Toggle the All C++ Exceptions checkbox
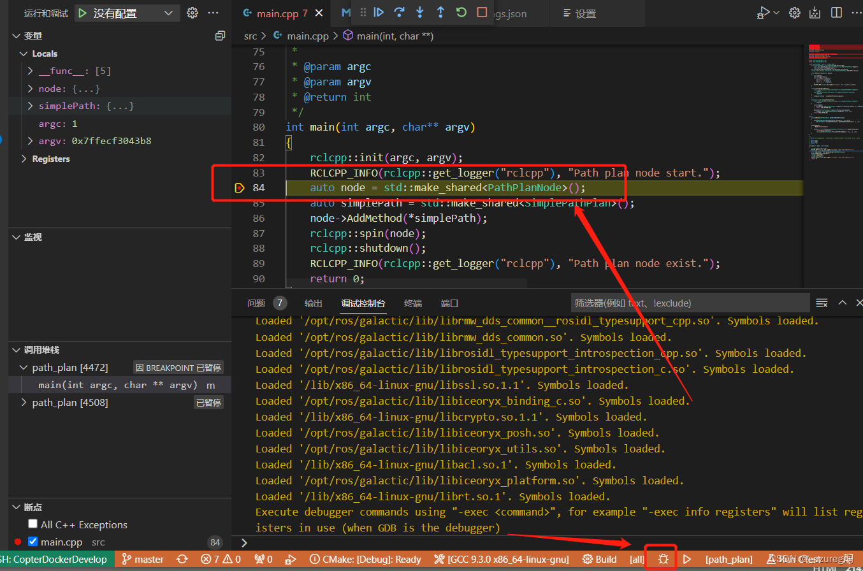This screenshot has height=571, width=863. coord(33,524)
